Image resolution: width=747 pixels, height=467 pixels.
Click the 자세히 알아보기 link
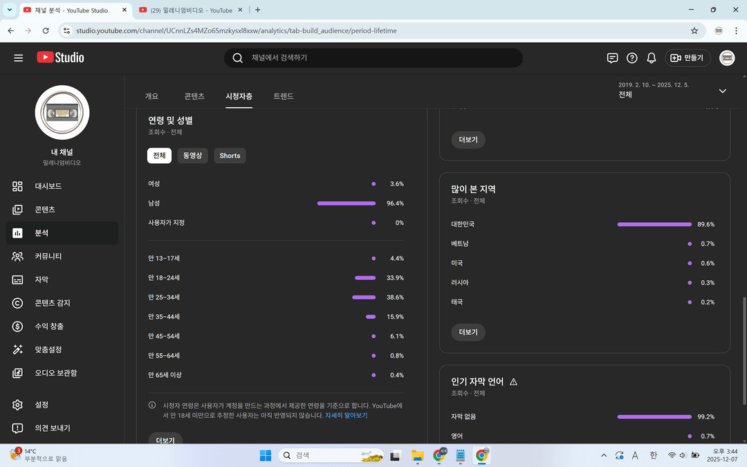point(346,416)
